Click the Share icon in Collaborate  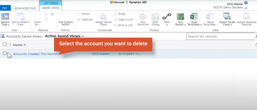coord(115,14)
